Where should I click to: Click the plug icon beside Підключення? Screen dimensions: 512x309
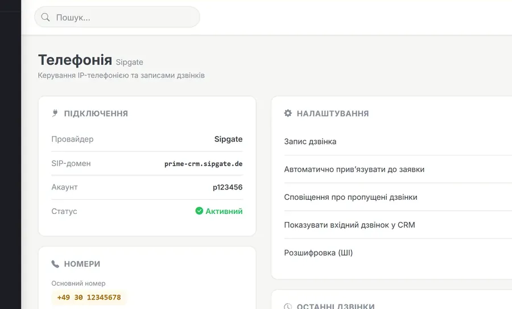(x=55, y=113)
